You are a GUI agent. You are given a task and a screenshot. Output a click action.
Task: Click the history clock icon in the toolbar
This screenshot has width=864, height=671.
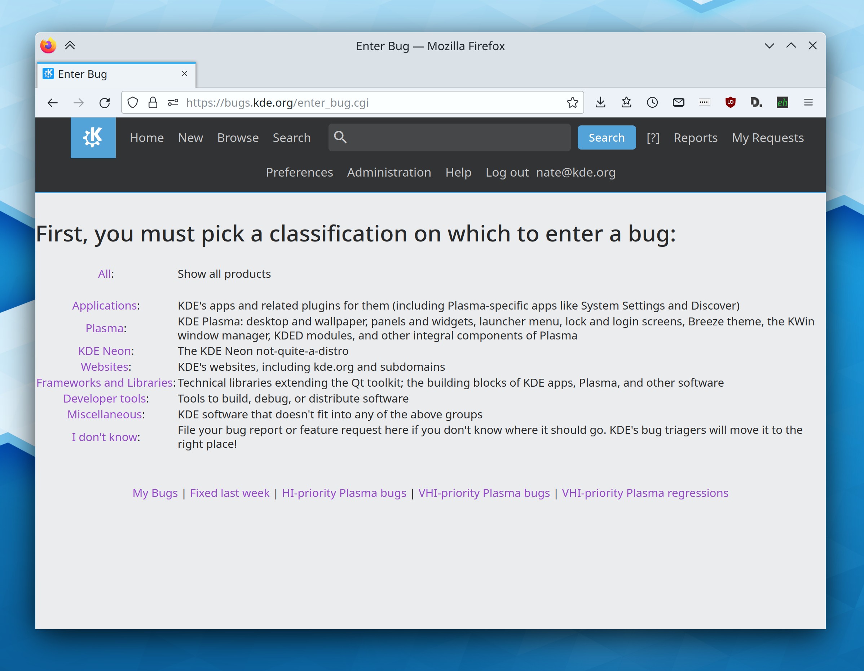[x=652, y=103]
